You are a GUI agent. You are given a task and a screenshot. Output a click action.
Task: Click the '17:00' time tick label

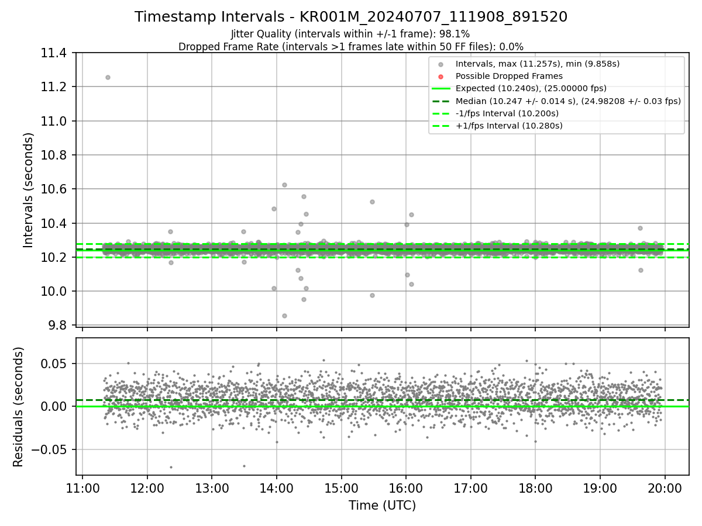tap(470, 488)
